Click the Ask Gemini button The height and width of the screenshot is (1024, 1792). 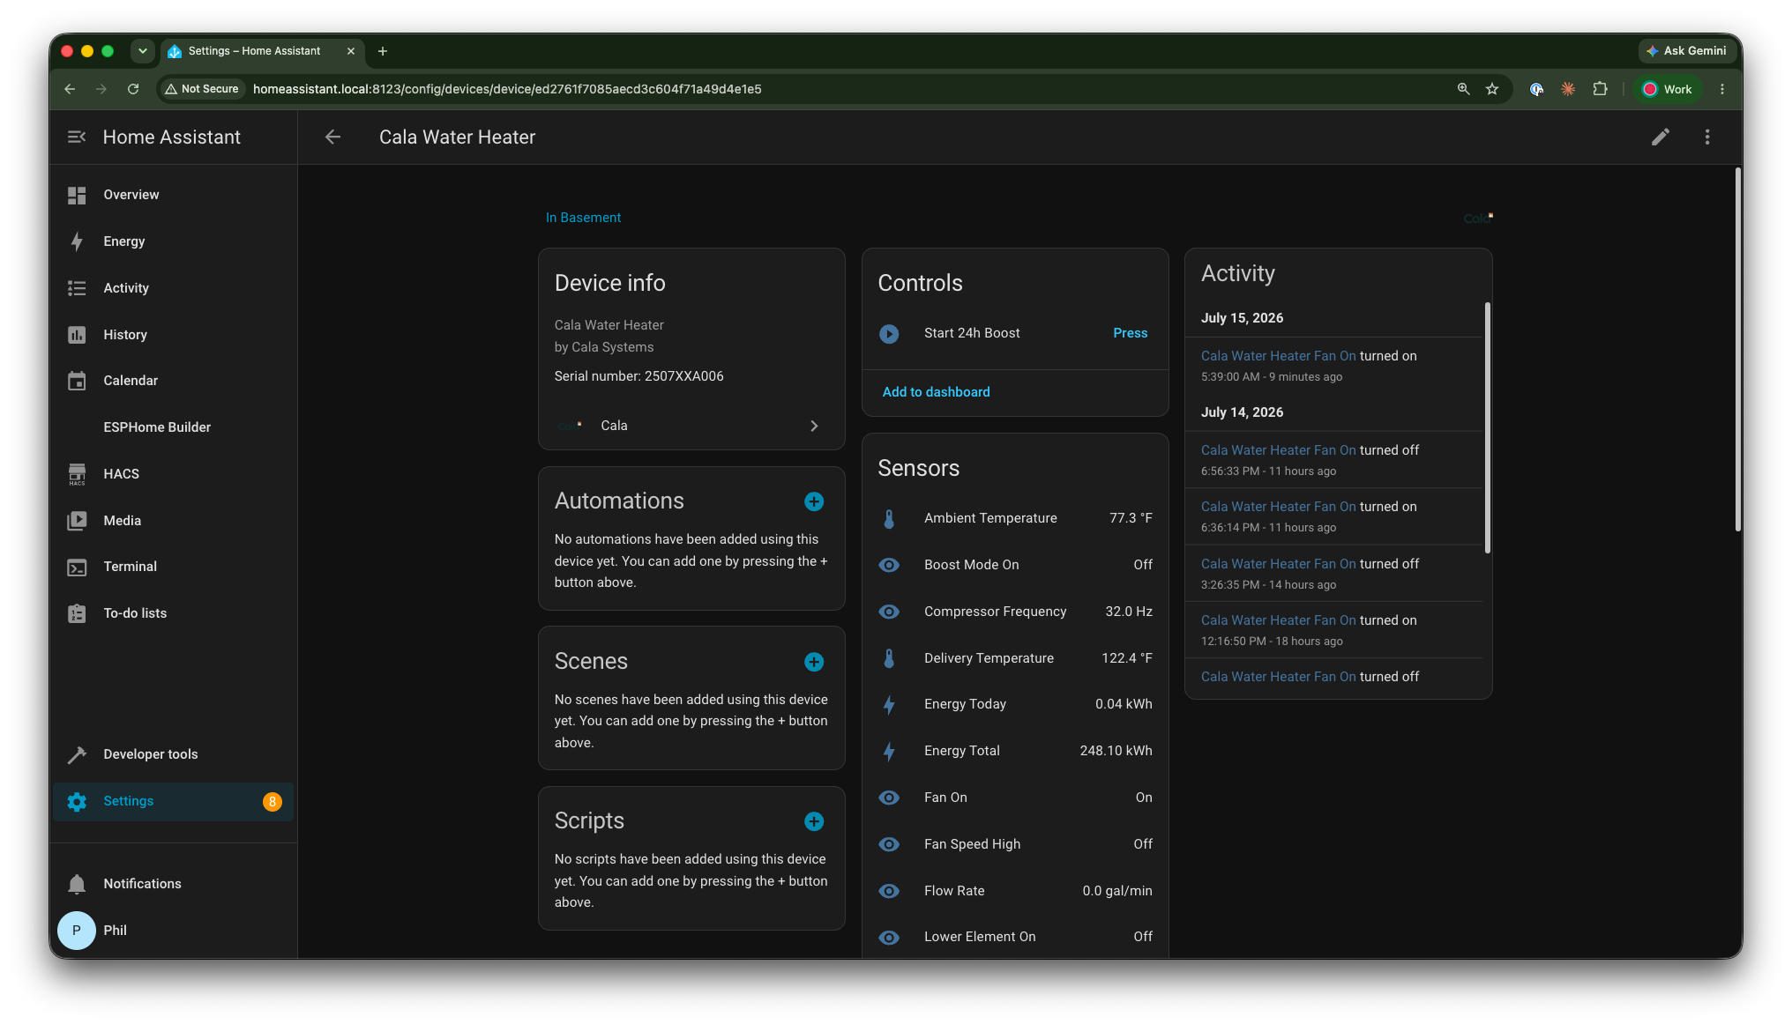pyautogui.click(x=1686, y=51)
